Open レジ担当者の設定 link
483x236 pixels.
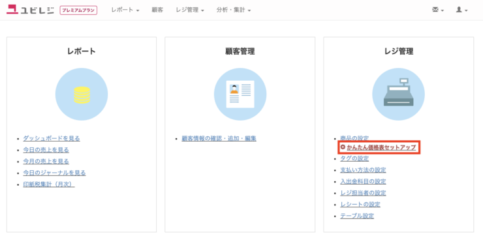[363, 193]
